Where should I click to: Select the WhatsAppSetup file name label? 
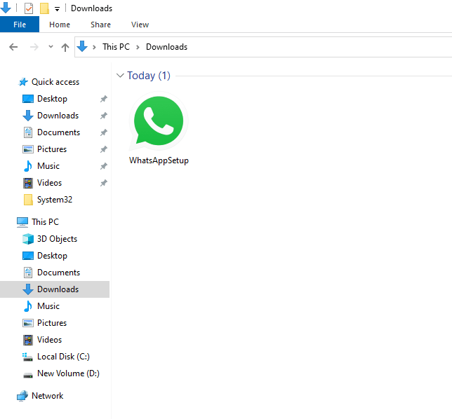pos(159,160)
